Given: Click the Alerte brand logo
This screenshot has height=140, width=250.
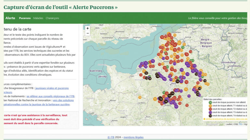Looking at the screenshot, I should point(10,18).
